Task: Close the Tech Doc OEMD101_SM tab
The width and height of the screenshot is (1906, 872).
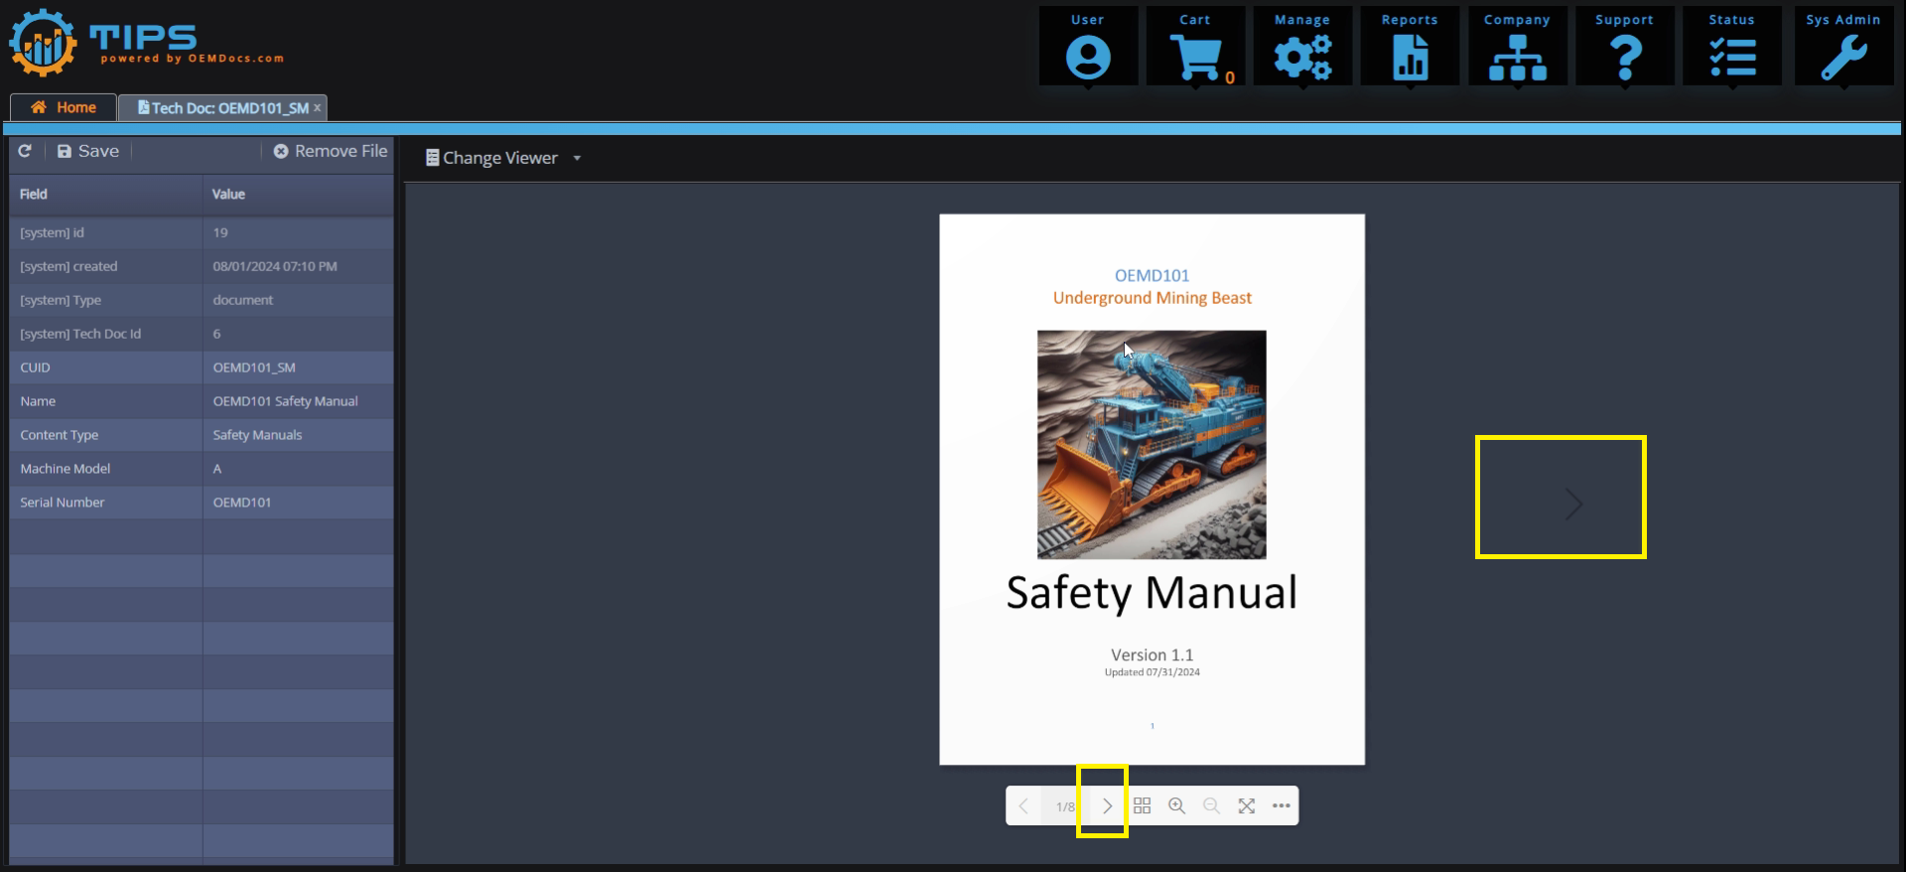Action: coord(317,107)
